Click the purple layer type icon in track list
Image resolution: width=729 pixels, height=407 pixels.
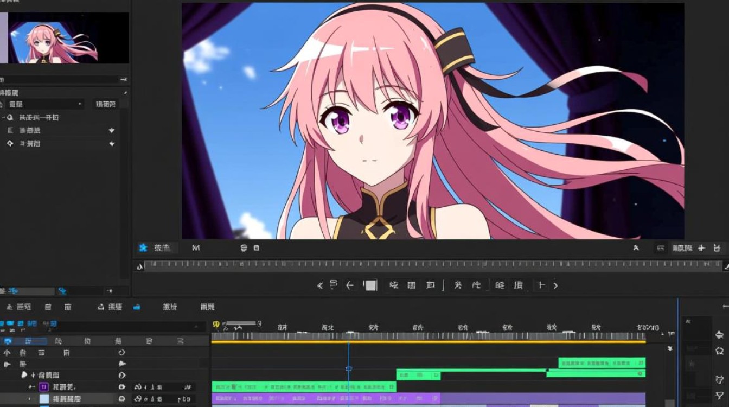click(x=44, y=387)
